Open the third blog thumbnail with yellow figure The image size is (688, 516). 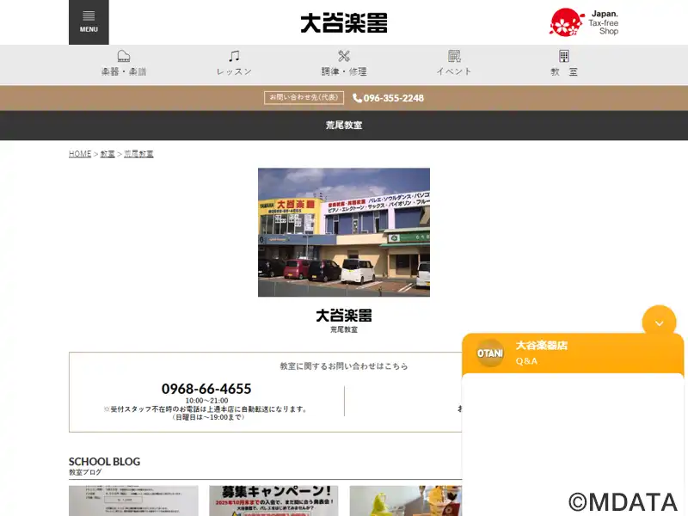(x=405, y=501)
